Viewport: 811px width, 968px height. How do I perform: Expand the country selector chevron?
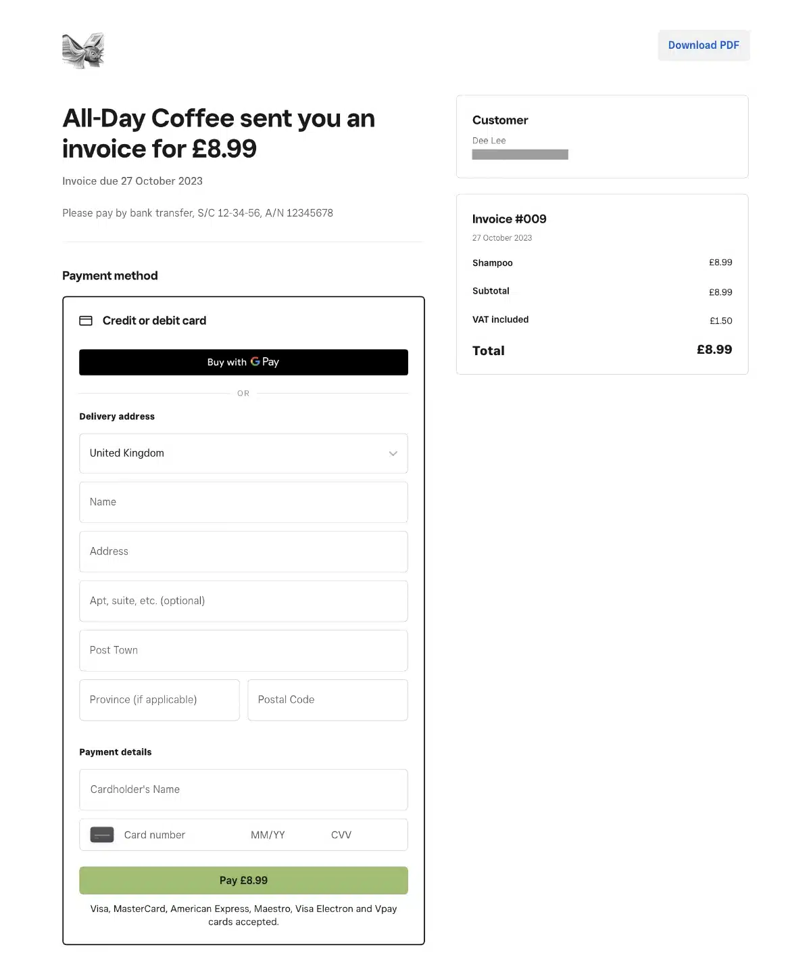(x=393, y=453)
